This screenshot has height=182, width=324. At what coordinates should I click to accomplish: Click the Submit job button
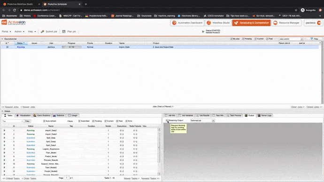(49, 31)
